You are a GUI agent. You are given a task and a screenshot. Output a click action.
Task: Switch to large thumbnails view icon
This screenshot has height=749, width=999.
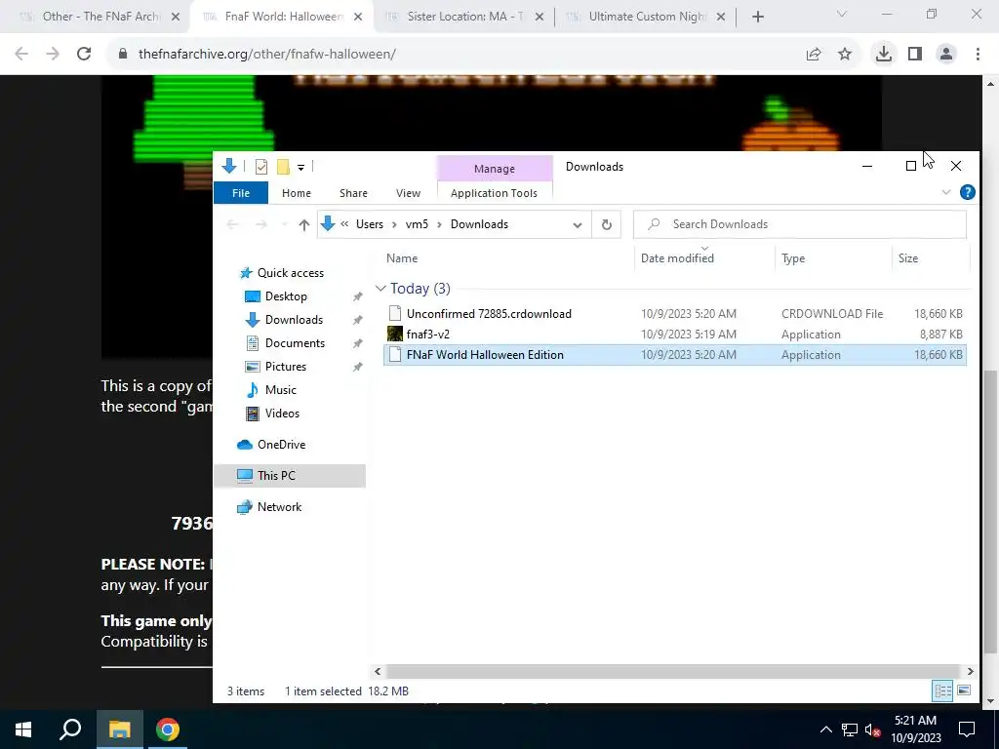(x=963, y=690)
